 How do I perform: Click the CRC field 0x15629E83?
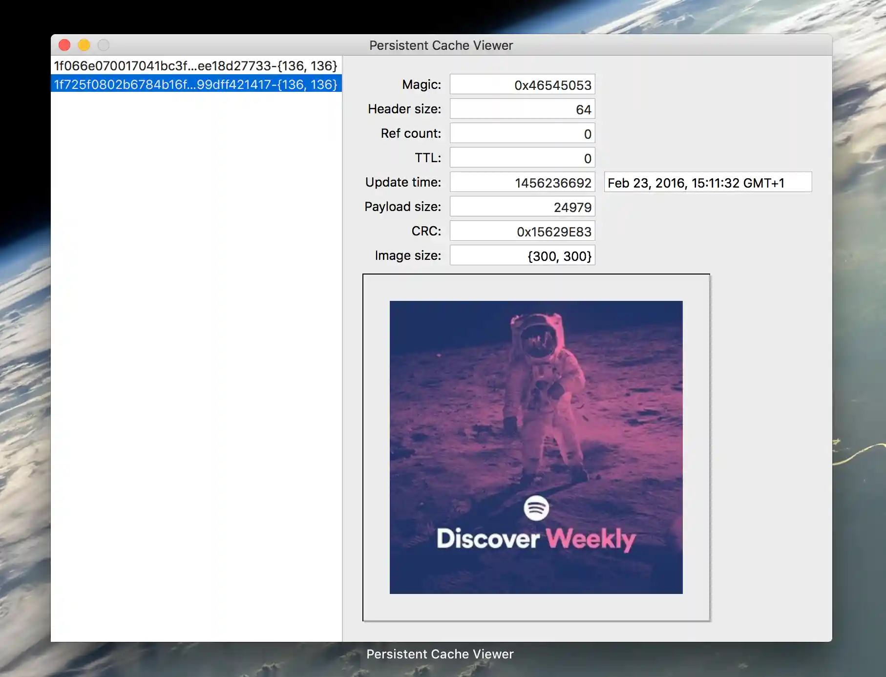tap(522, 232)
